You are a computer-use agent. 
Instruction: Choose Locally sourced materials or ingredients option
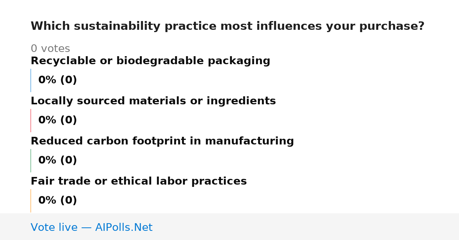pyautogui.click(x=153, y=101)
